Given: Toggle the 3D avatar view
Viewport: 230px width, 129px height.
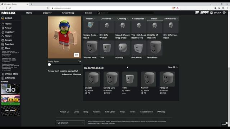Looking at the screenshot, I should click(77, 55).
